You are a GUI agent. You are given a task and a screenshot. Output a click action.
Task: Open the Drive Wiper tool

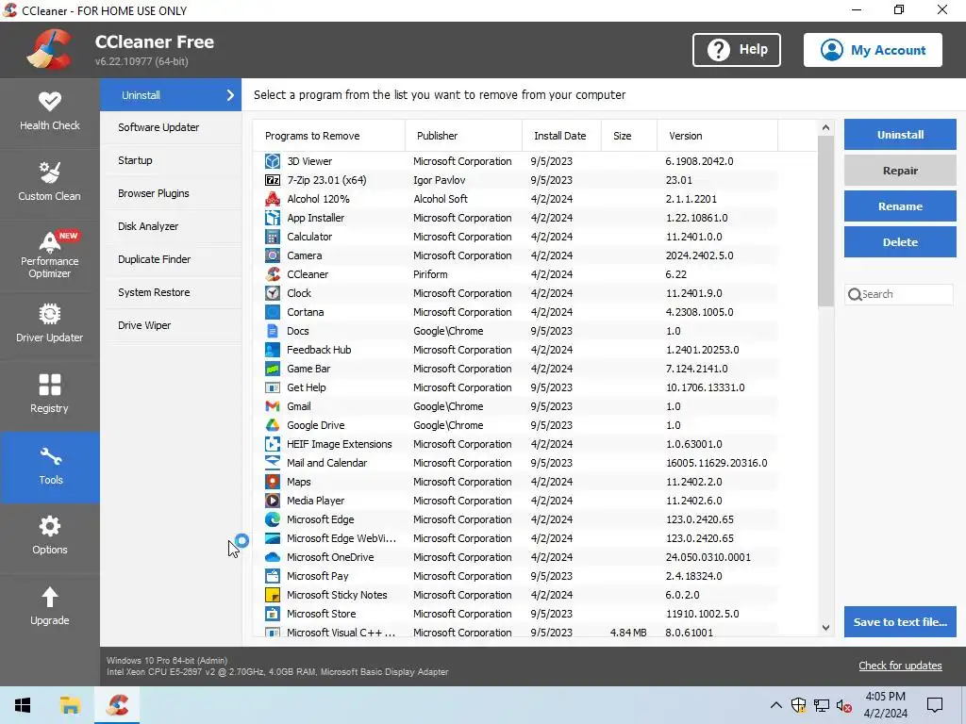[x=171, y=325]
